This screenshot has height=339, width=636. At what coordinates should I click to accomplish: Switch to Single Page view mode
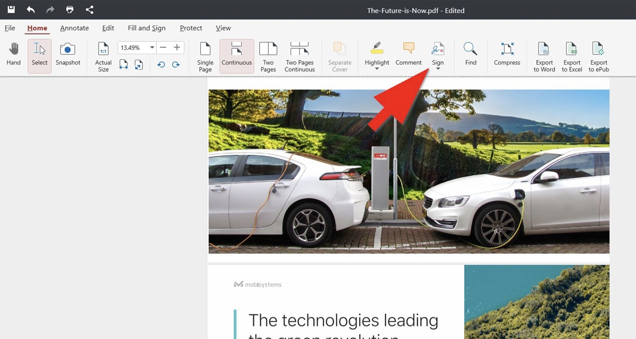click(205, 56)
